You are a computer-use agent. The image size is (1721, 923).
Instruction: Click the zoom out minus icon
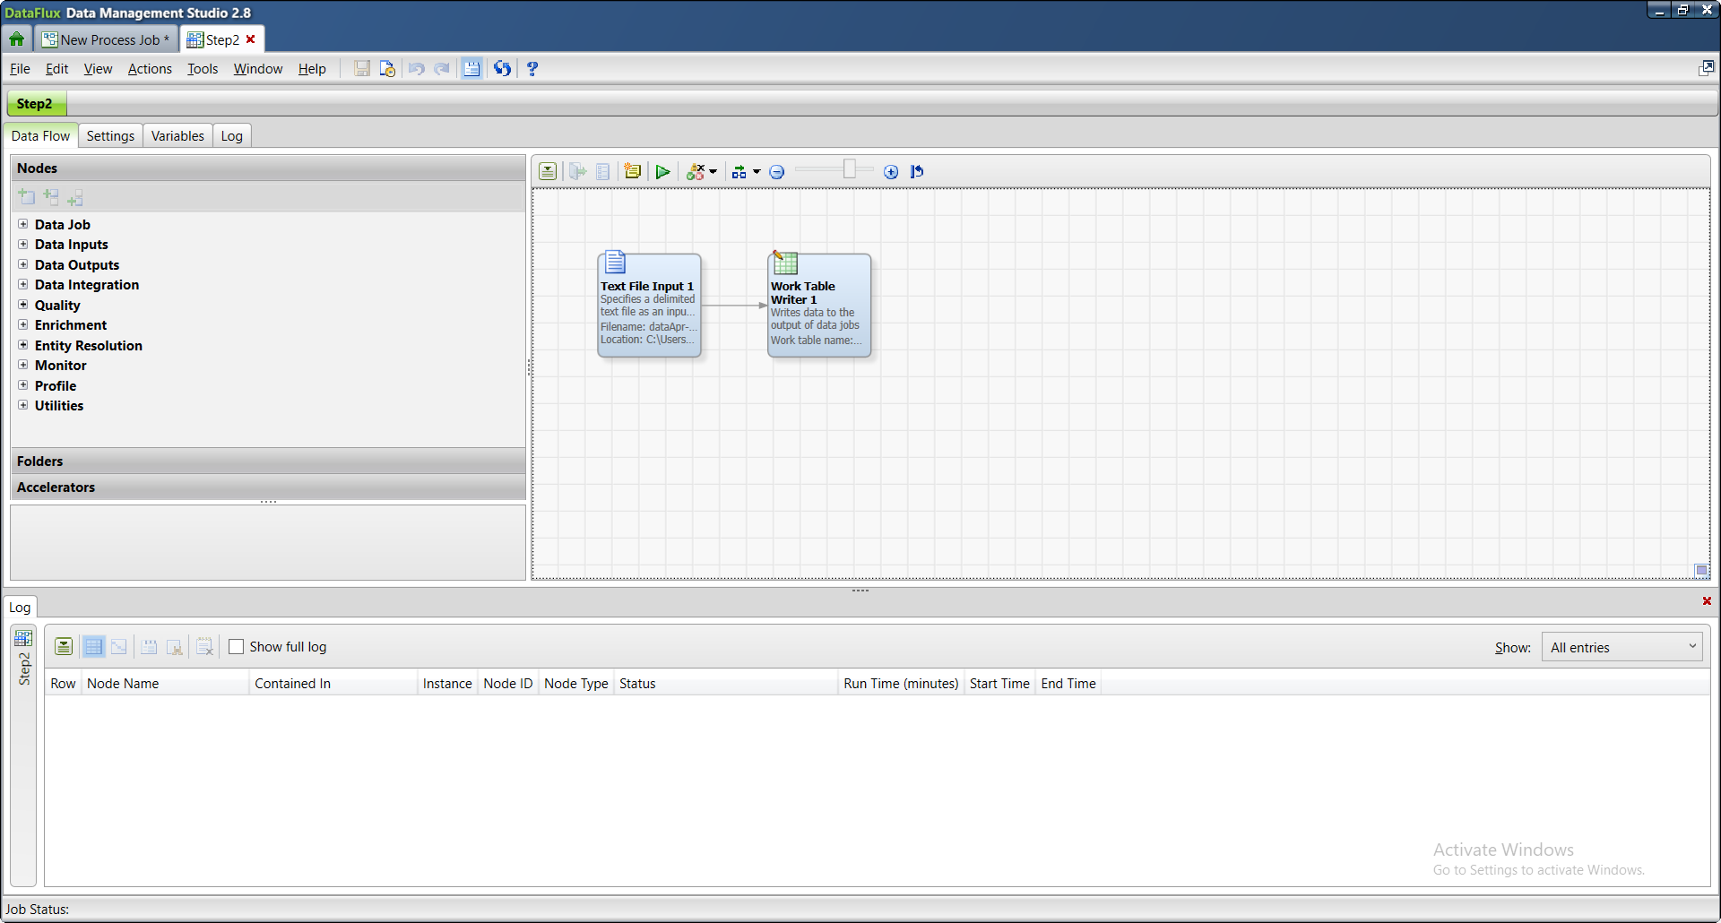tap(777, 172)
